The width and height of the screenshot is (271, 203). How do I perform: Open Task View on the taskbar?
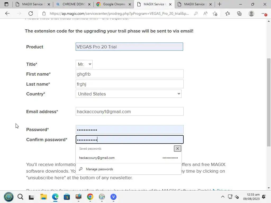coord(31,197)
